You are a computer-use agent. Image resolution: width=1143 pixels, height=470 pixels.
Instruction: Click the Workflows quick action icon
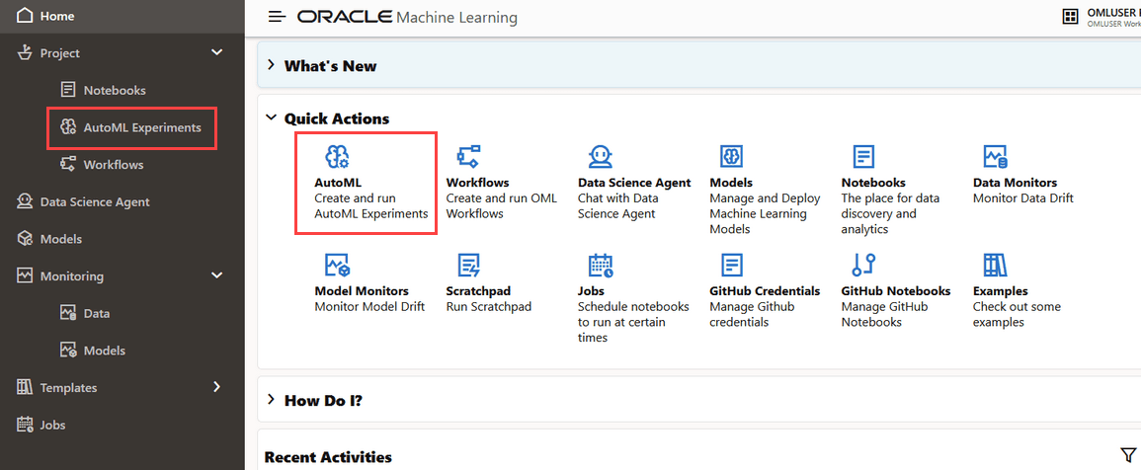[468, 156]
